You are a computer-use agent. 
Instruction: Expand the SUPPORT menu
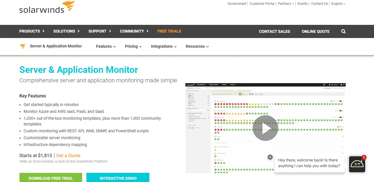point(100,31)
